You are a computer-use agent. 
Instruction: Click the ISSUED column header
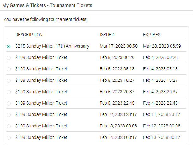pyautogui.click(x=107, y=35)
